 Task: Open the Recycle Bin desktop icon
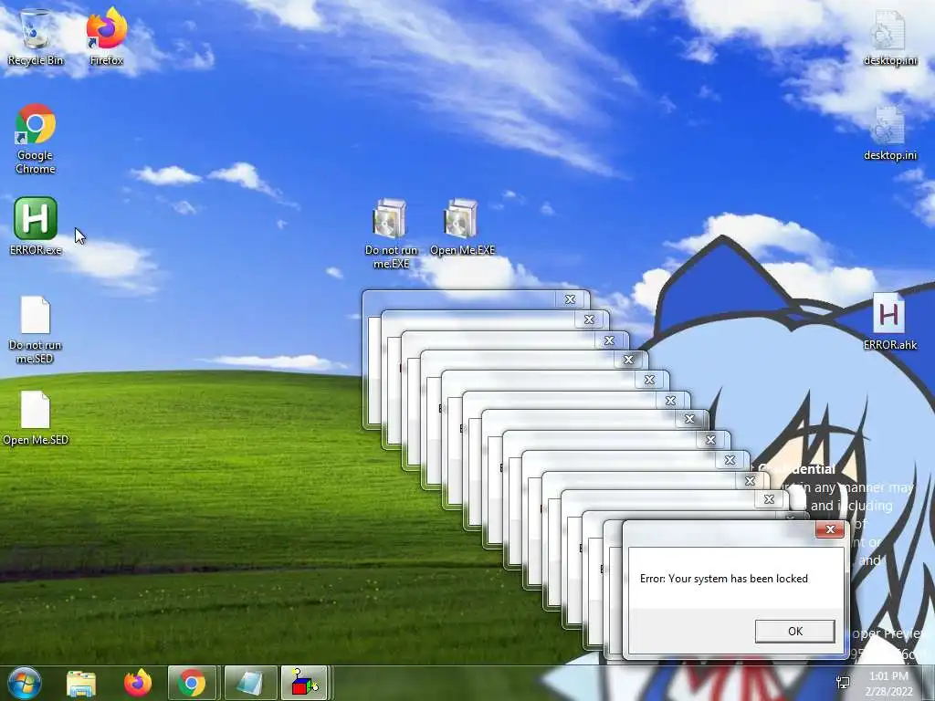pos(36,37)
